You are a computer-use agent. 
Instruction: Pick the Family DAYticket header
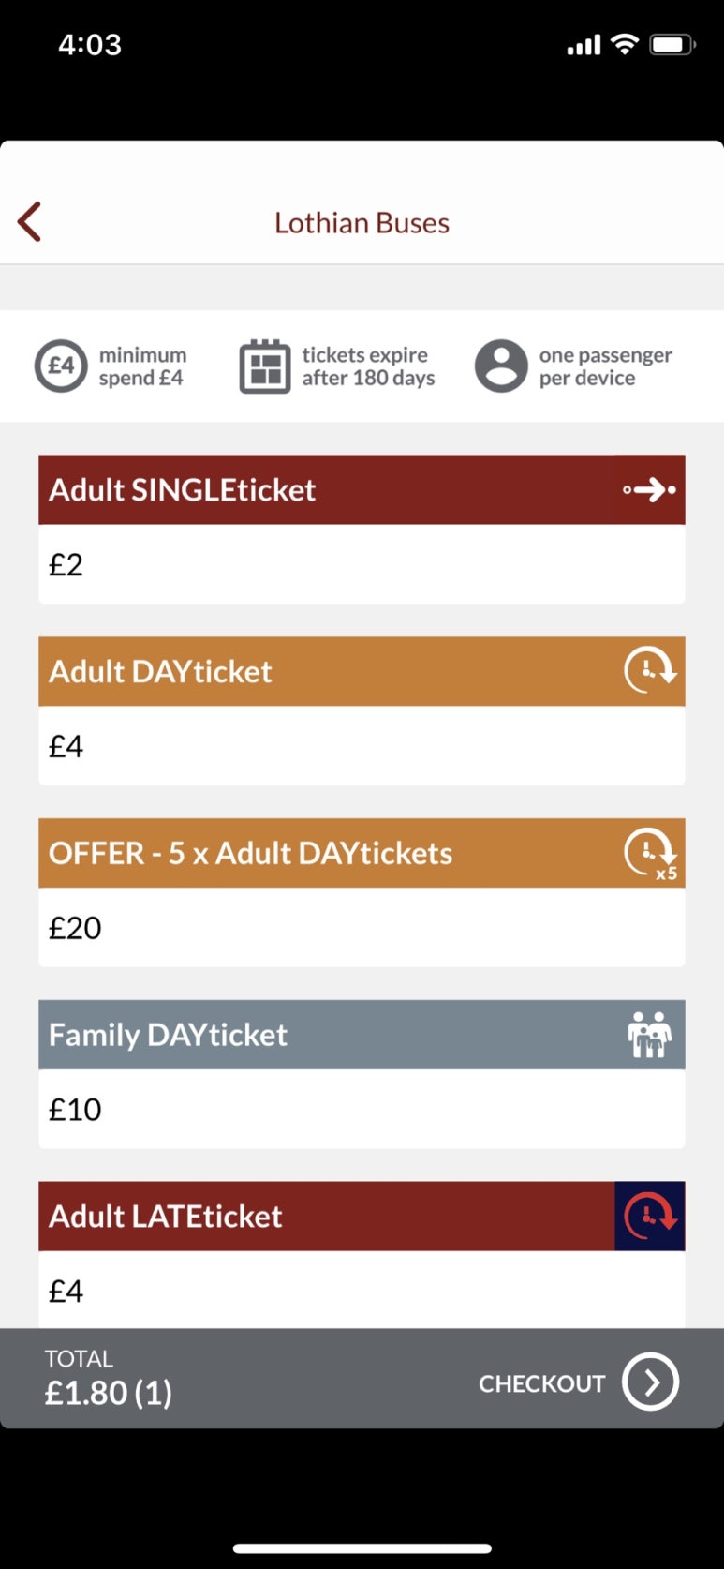362,1035
